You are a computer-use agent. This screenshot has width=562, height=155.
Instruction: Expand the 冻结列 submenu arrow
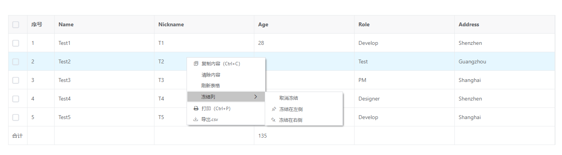[x=255, y=97]
